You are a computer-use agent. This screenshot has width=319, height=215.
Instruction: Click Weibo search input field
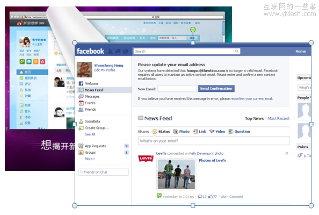(172, 38)
